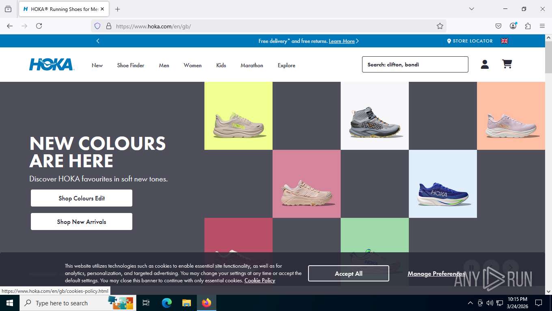Open the user account icon
This screenshot has width=552, height=311.
click(x=485, y=64)
